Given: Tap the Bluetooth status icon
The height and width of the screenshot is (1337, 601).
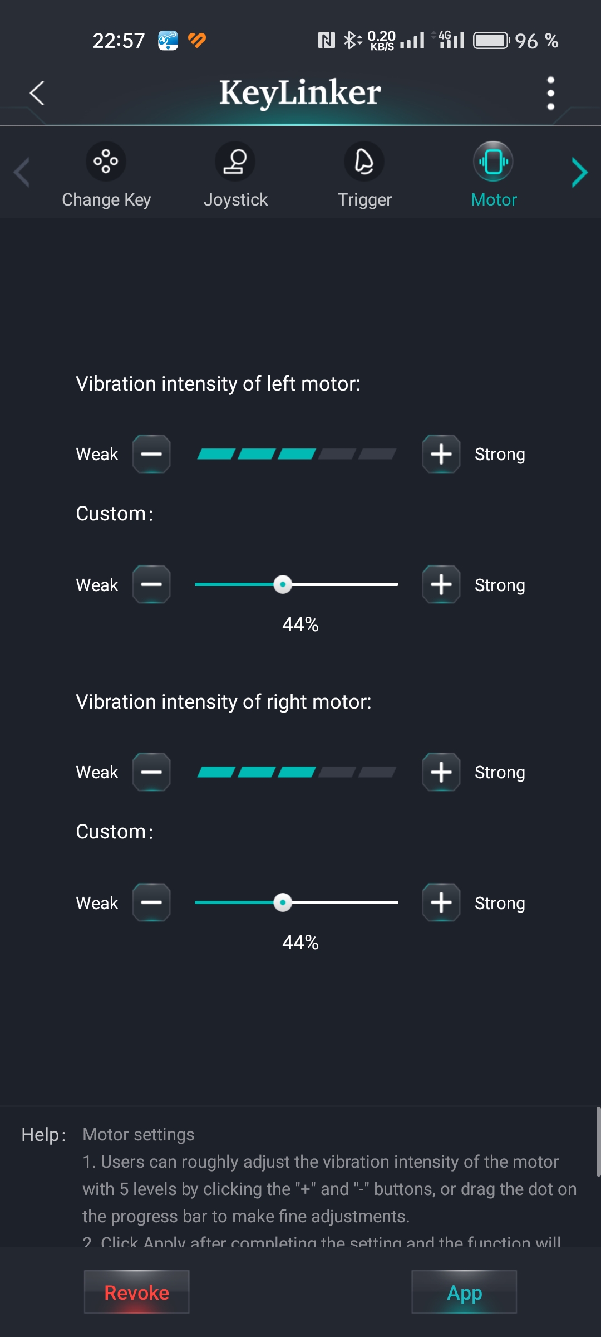Looking at the screenshot, I should 353,40.
